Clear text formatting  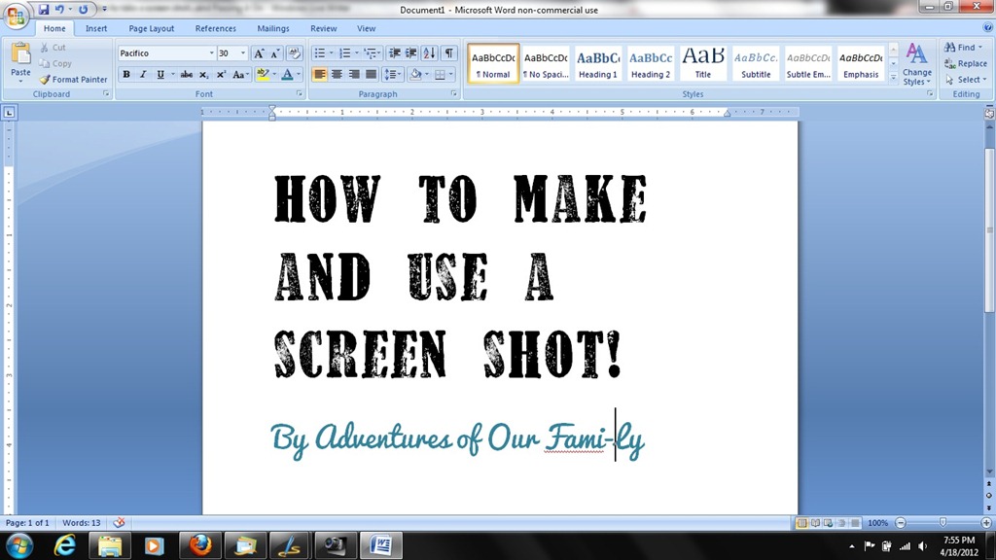294,53
